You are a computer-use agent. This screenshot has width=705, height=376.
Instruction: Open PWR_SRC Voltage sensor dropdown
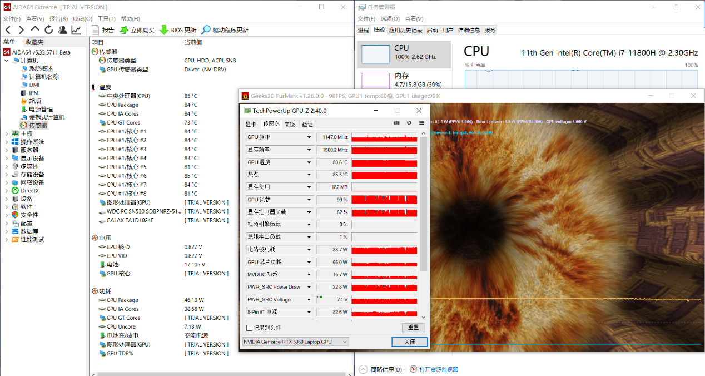click(309, 300)
